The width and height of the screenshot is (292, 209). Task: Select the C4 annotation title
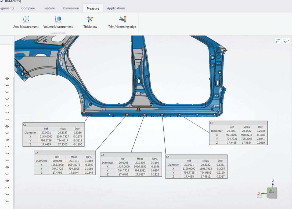coord(168,157)
